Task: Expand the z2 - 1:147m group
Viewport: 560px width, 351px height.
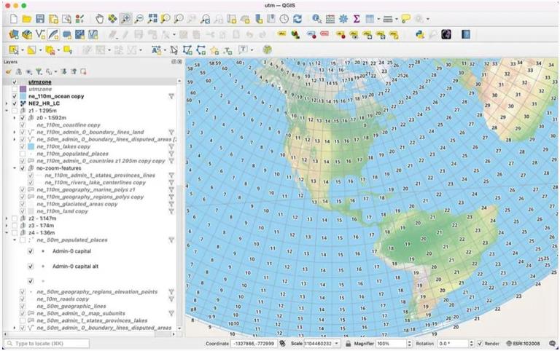Action: [x=7, y=218]
